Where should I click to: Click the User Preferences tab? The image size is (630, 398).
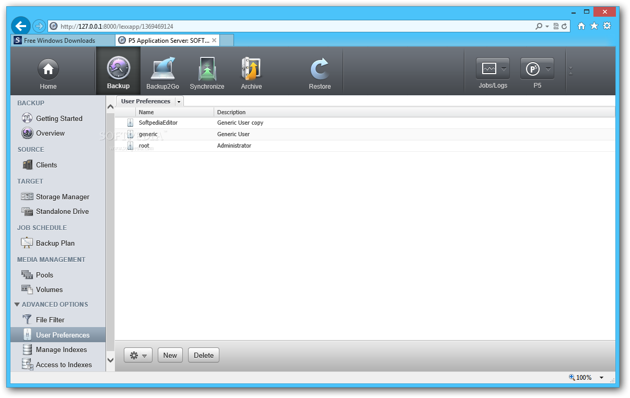click(145, 101)
